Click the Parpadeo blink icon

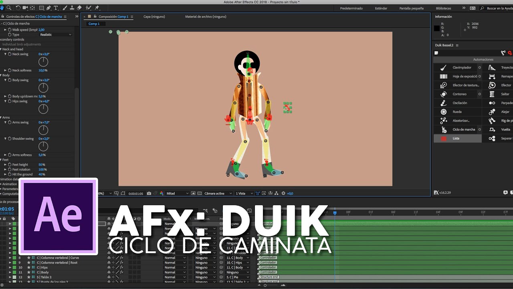tap(492, 103)
